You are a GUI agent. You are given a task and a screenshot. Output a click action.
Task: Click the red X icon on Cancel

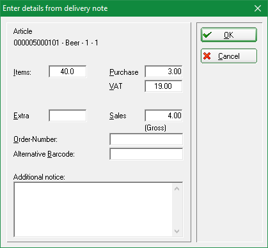click(207, 56)
